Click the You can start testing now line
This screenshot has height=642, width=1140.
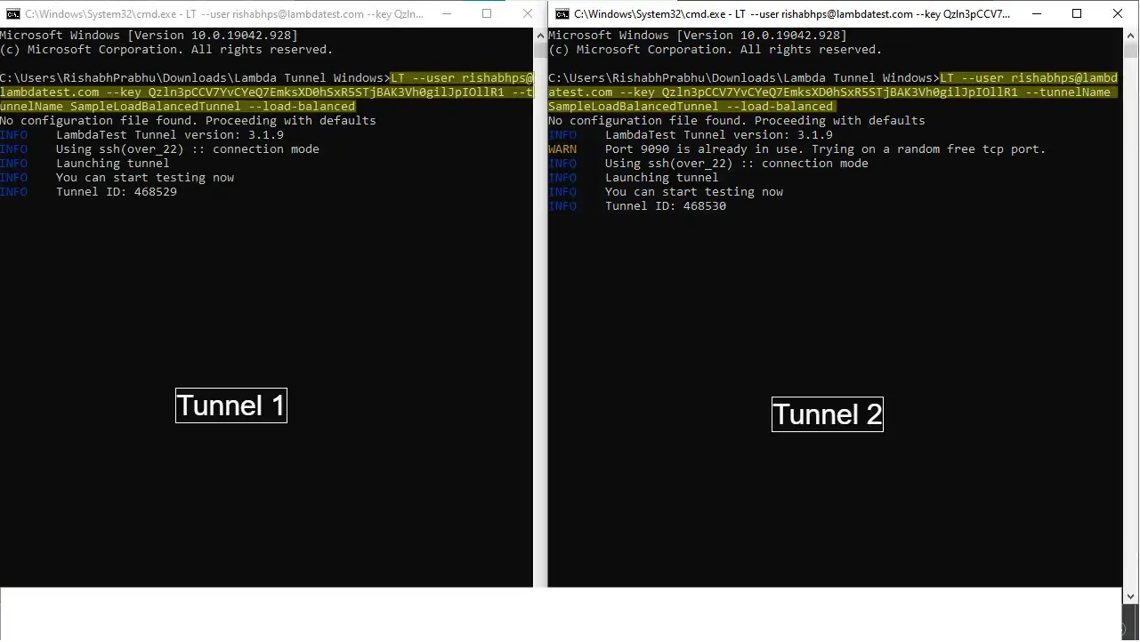[145, 177]
